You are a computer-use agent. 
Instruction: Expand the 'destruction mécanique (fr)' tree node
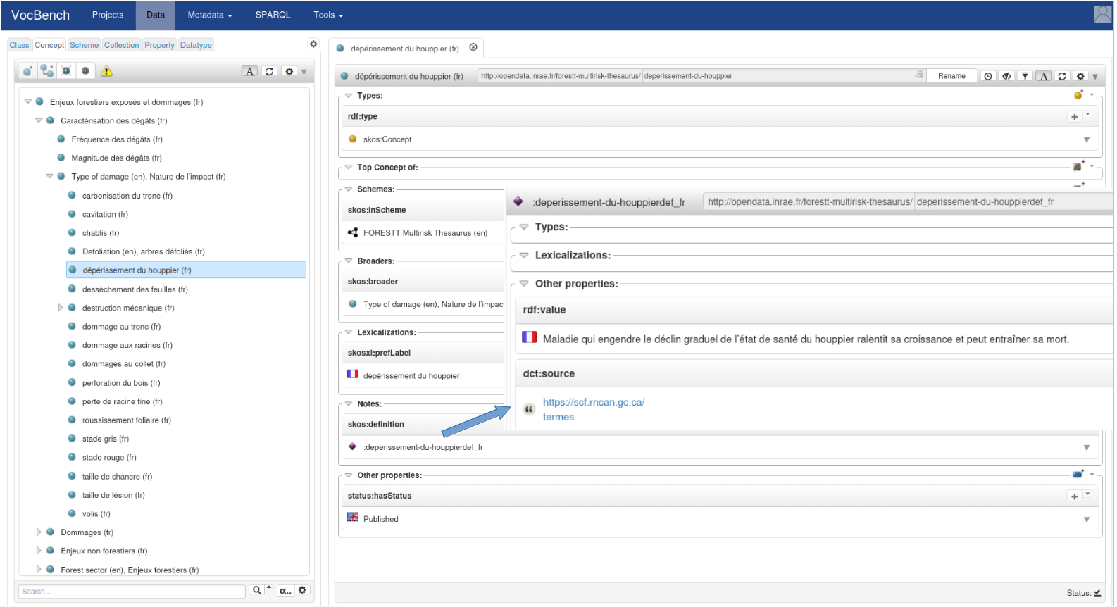pos(61,308)
